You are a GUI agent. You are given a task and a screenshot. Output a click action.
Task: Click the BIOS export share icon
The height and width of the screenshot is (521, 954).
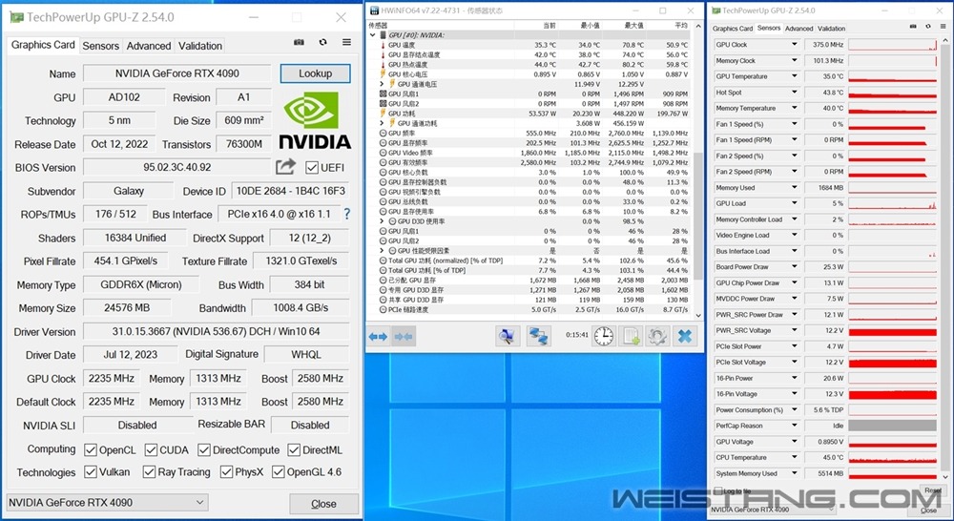285,167
